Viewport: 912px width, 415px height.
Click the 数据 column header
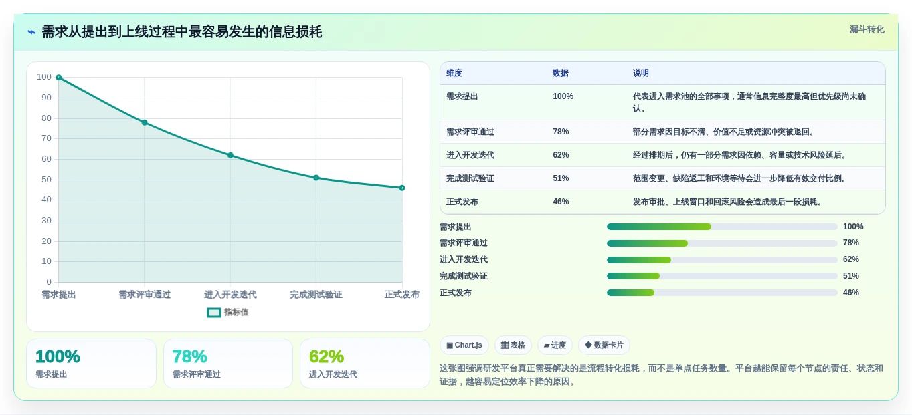[561, 73]
